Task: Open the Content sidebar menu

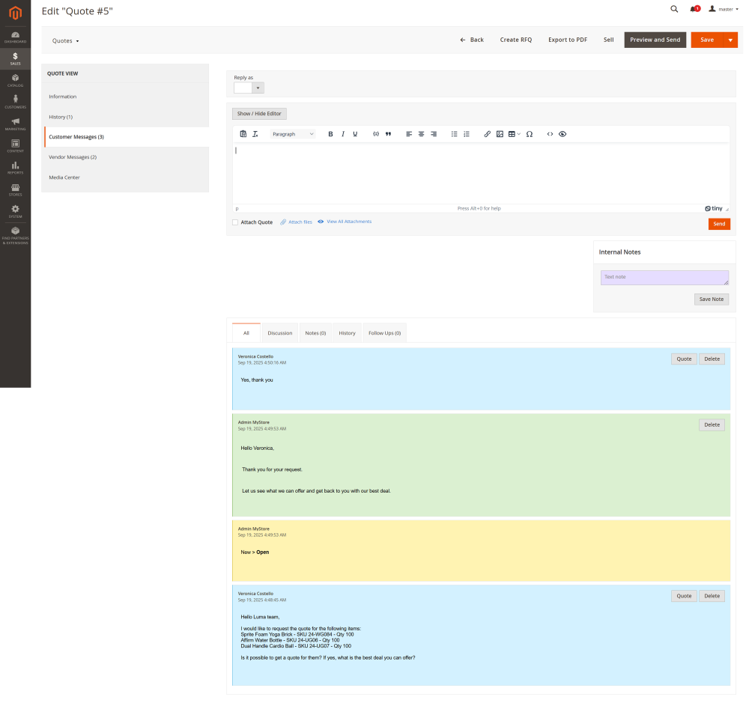Action: [15, 146]
